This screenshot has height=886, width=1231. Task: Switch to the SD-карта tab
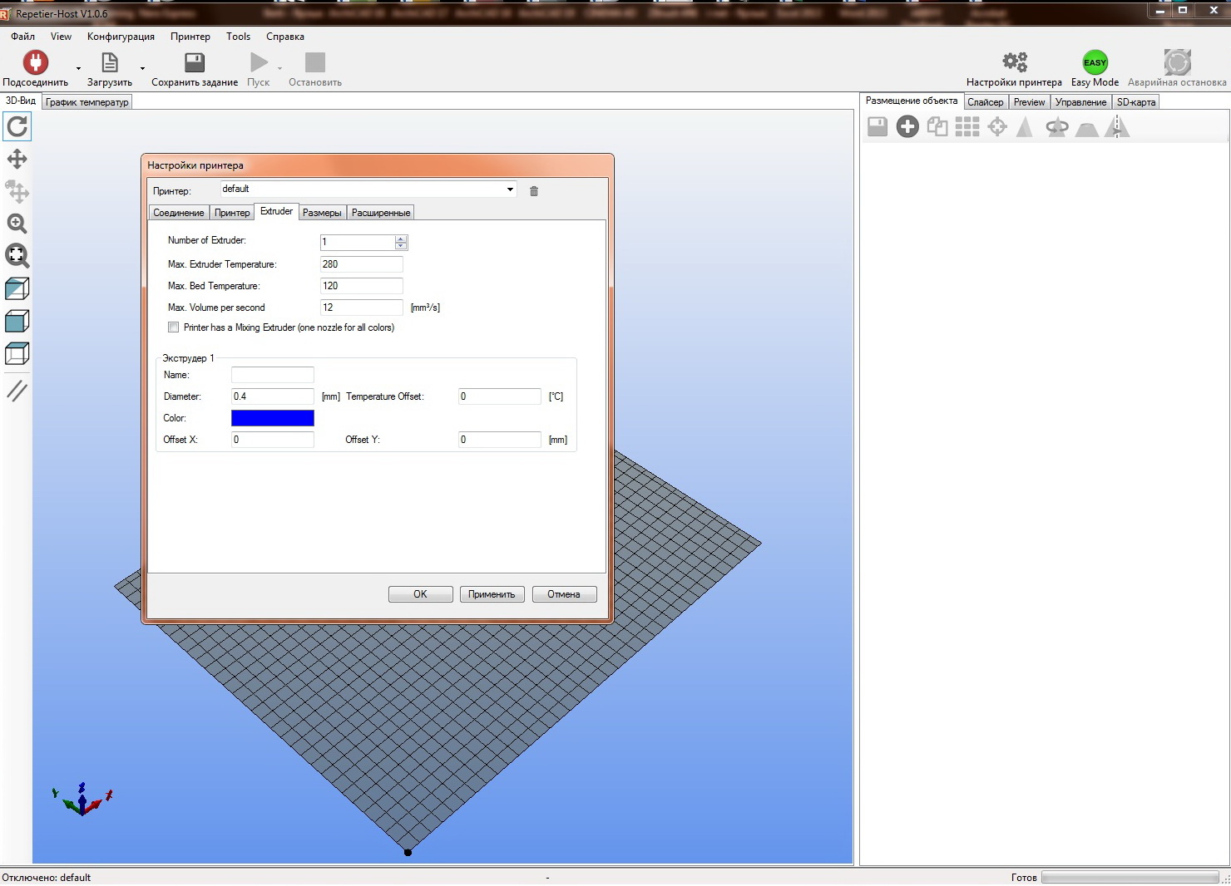point(1136,102)
